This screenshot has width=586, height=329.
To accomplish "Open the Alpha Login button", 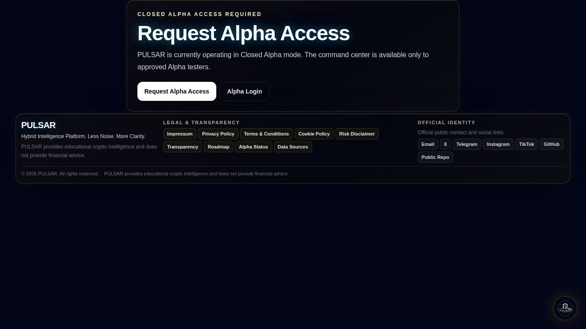I will (x=244, y=91).
